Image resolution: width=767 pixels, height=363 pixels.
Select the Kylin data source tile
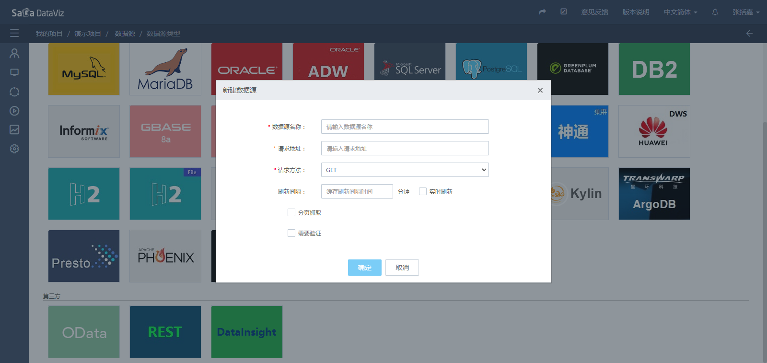580,194
